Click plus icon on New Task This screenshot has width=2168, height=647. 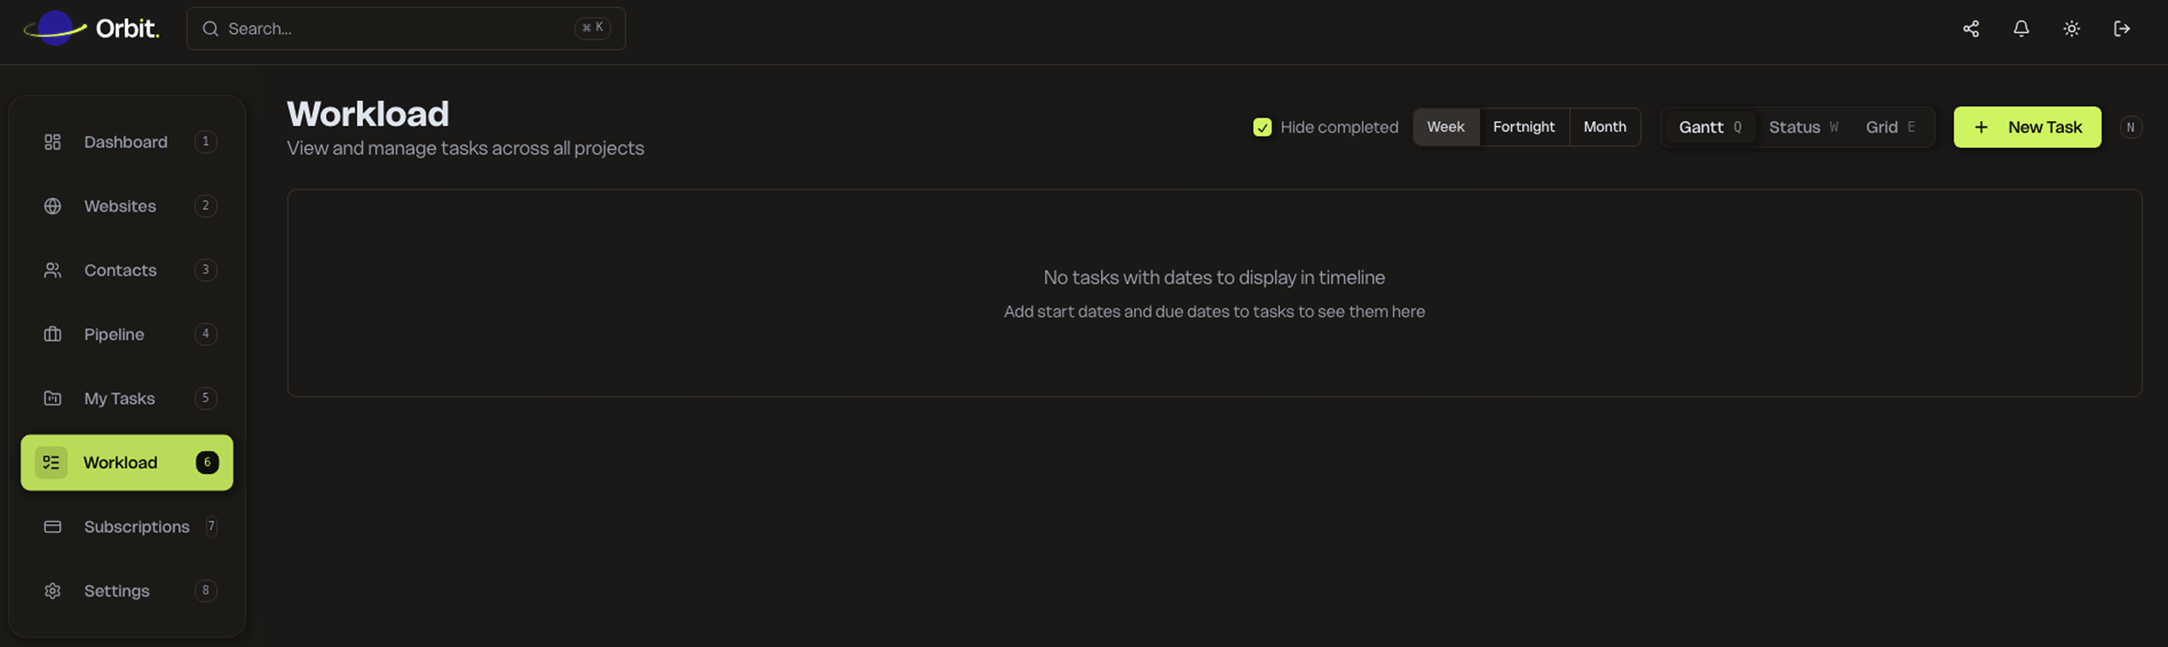click(1981, 127)
